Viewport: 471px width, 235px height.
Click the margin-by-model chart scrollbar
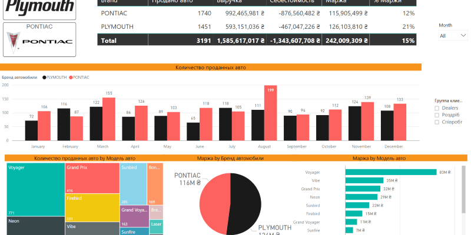tap(464, 190)
